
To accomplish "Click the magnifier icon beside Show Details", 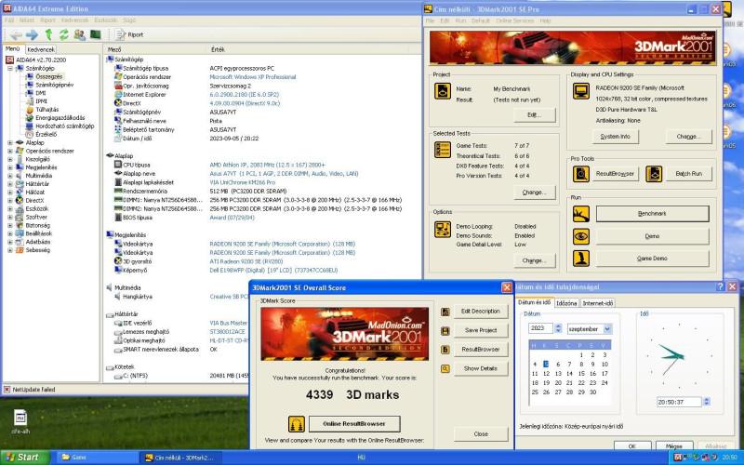I will [x=445, y=368].
